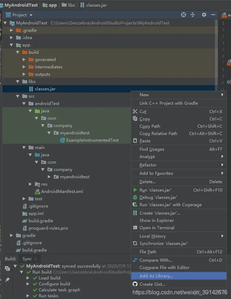Click the libs breadcrumb
Image resolution: width=231 pixels, height=299 pixels.
click(x=68, y=5)
